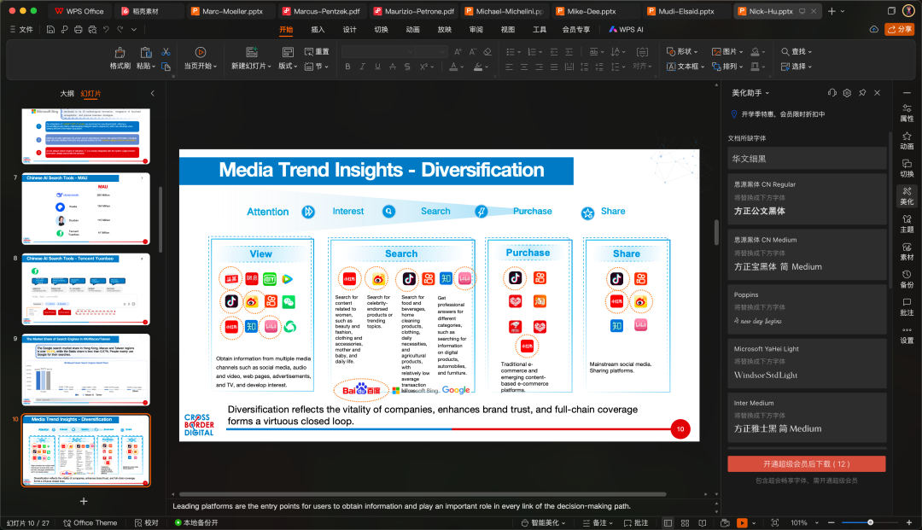Screen dimensions: 922x530
Task: Toggle center text alignment
Action: coord(524,67)
